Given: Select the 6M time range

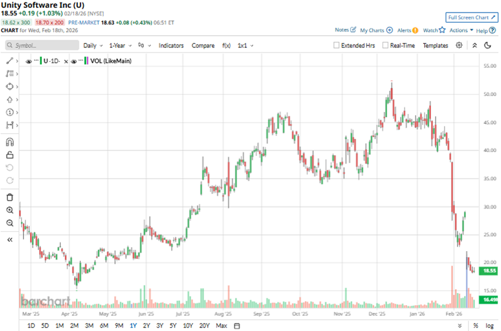Looking at the screenshot, I should 104,326.
